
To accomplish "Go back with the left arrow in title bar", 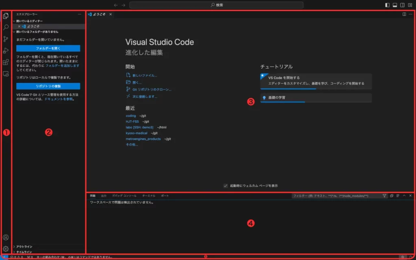I will [116, 5].
